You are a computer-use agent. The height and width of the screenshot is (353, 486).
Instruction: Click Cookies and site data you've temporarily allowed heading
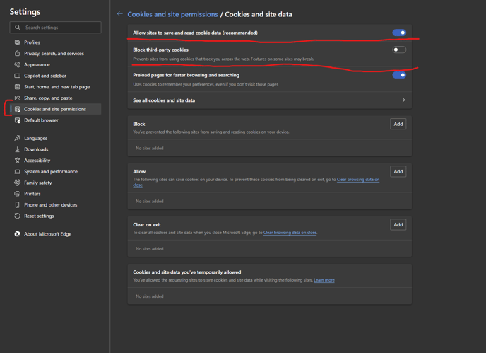pyautogui.click(x=187, y=272)
